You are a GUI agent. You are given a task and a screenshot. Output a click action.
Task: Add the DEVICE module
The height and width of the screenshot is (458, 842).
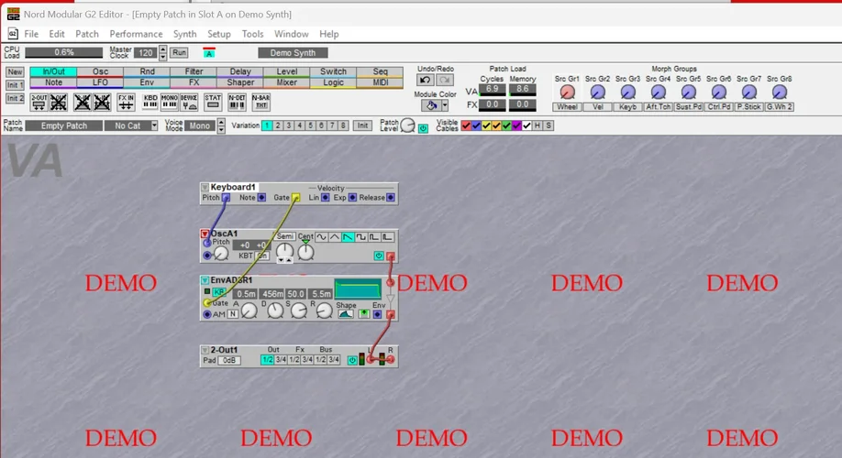pos(188,102)
